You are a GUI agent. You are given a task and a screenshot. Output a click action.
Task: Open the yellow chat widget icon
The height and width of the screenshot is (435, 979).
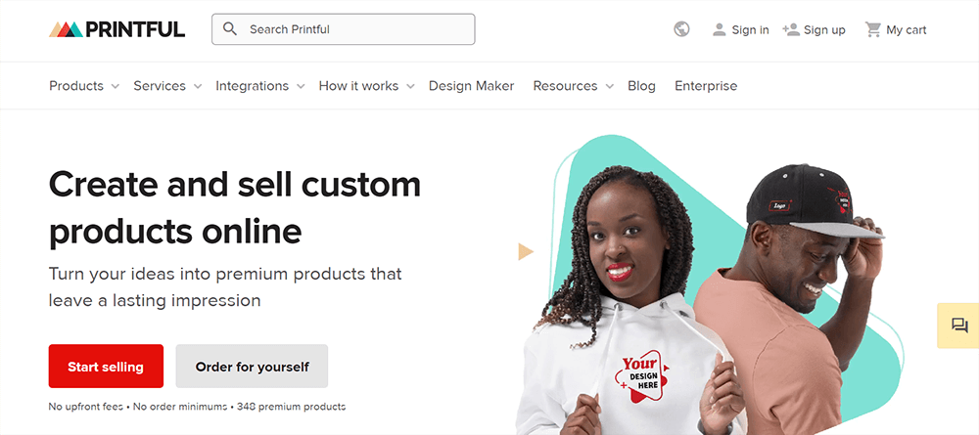(958, 326)
